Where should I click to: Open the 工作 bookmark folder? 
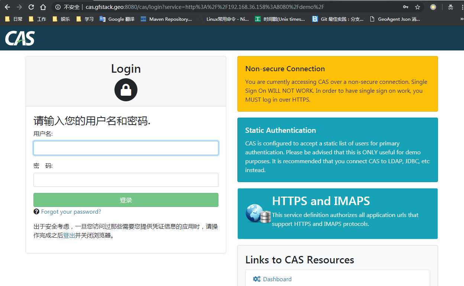(38, 19)
